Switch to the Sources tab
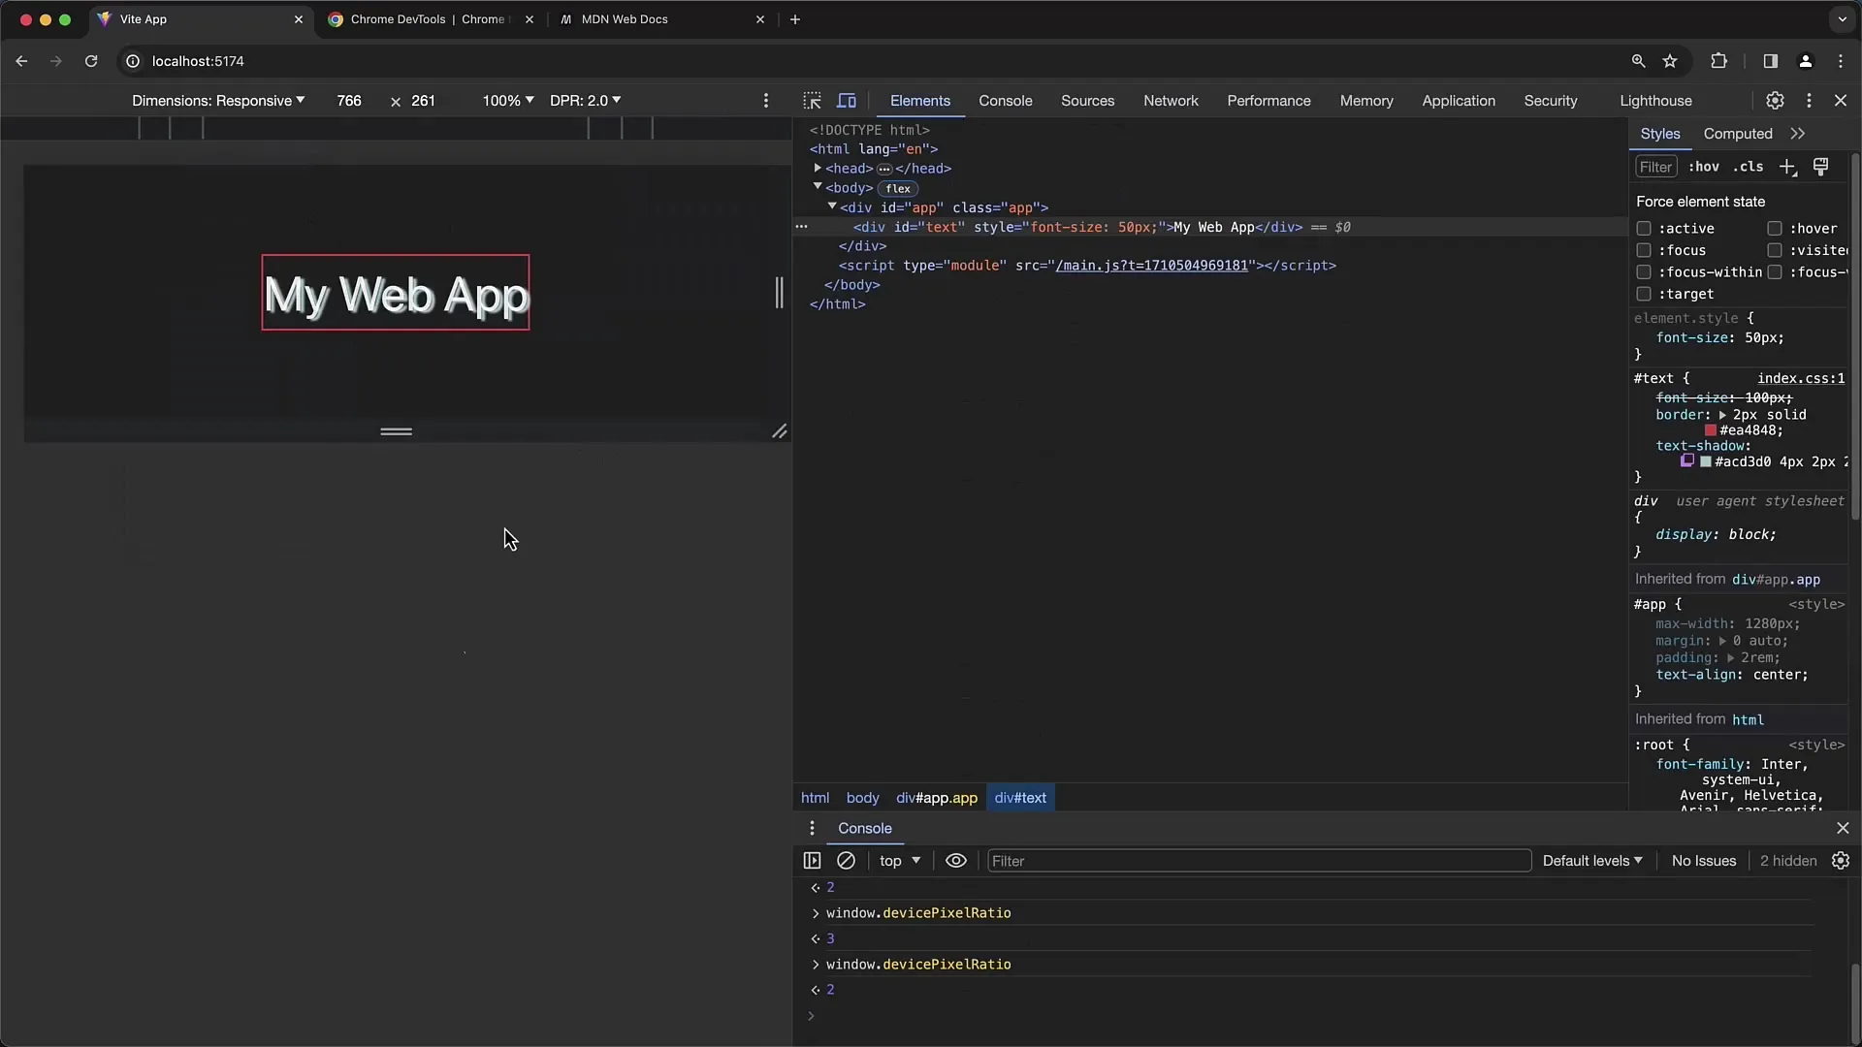 1088,101
